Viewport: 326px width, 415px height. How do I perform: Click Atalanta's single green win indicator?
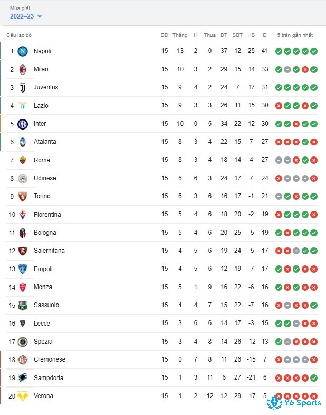coord(305,142)
